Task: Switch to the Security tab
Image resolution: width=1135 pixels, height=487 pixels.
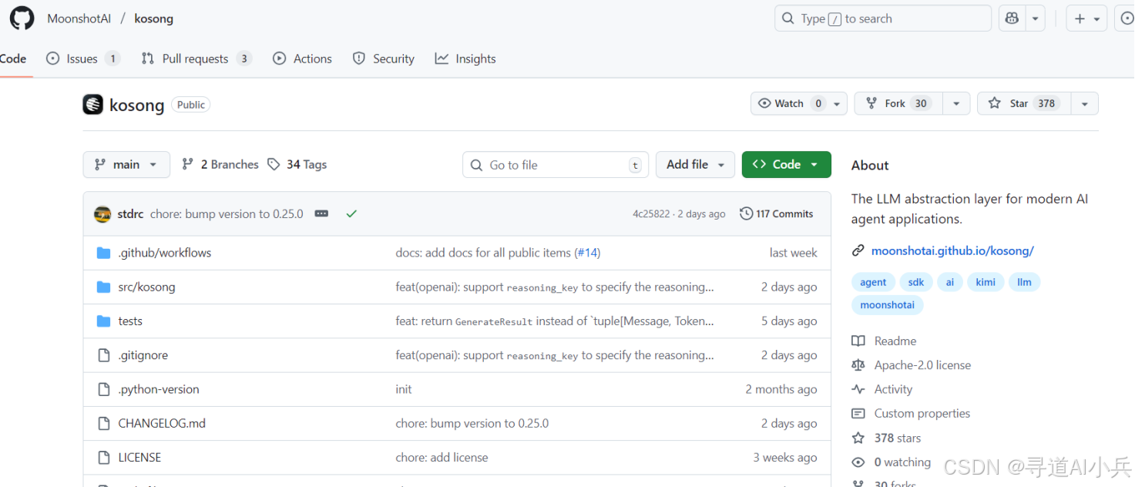Action: (383, 59)
